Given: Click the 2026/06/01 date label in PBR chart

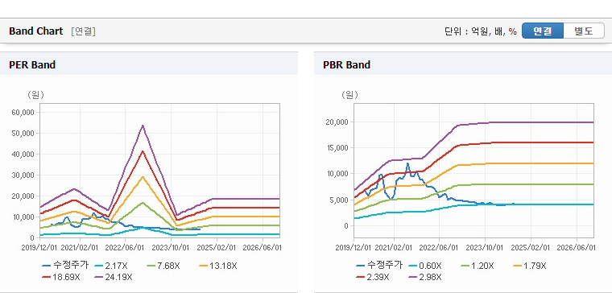Looking at the screenshot, I should (x=576, y=248).
